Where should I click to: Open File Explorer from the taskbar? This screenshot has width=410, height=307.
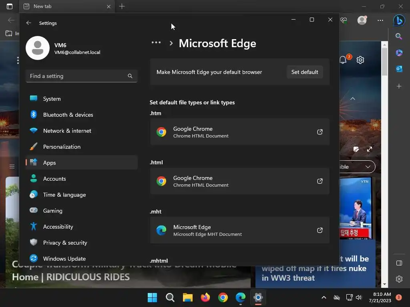[x=187, y=297]
